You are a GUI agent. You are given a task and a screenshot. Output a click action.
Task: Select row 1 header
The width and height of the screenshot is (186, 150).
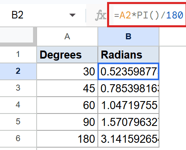click(x=18, y=55)
